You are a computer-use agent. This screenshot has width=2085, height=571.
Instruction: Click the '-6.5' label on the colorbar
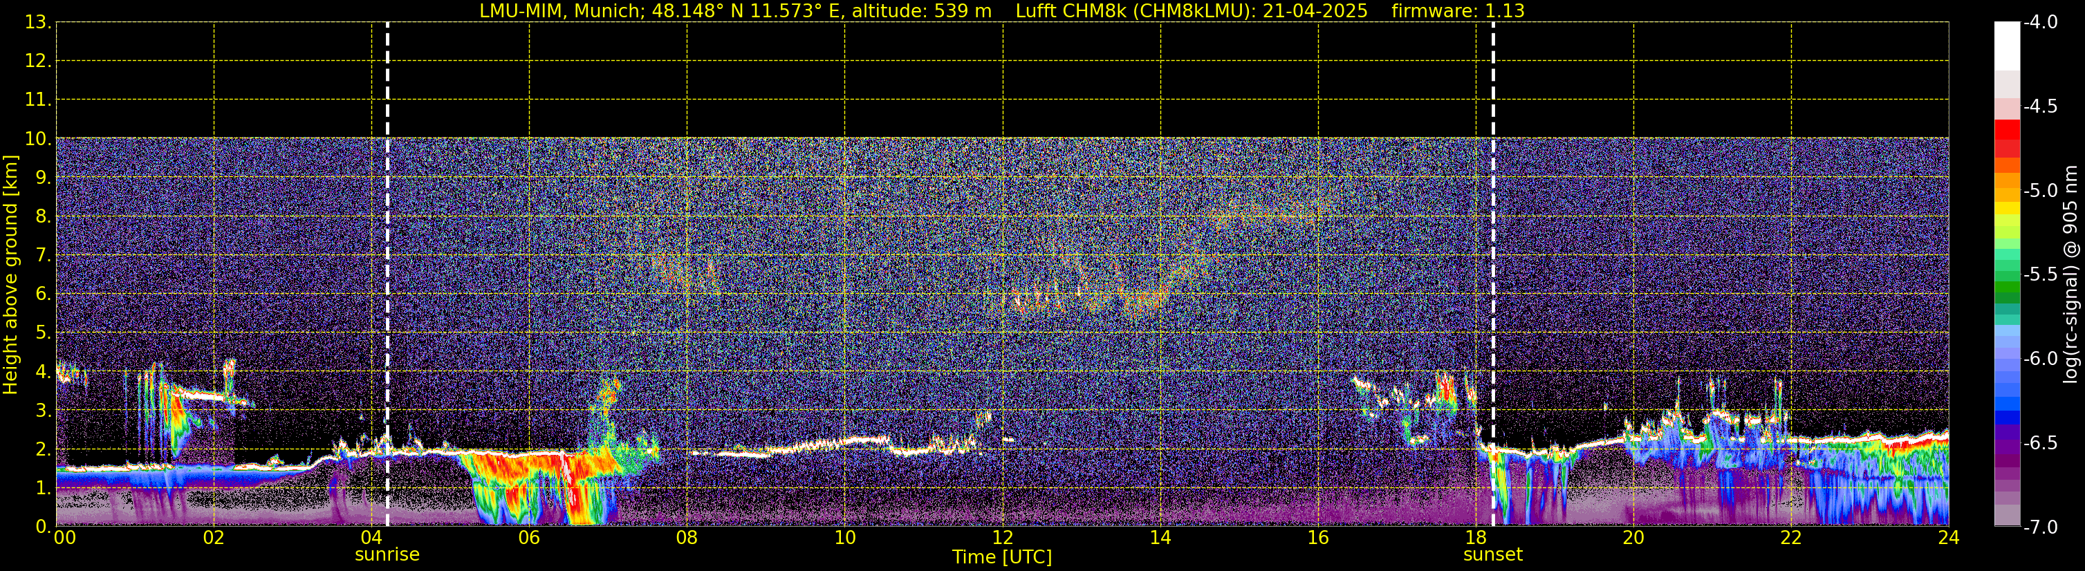[x=2039, y=443]
